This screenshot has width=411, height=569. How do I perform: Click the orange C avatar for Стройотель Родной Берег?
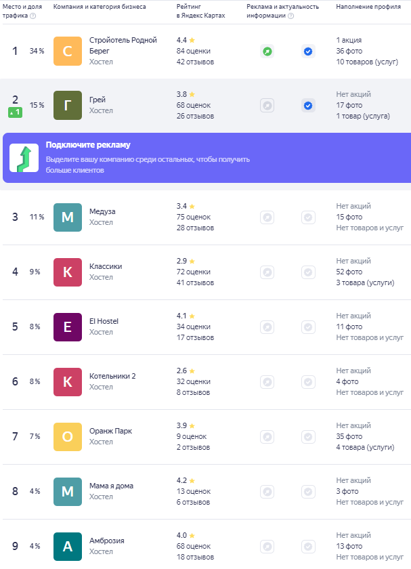[x=68, y=51]
